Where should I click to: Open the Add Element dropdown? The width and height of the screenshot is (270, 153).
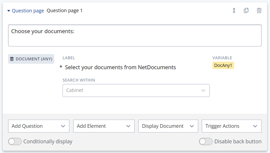pyautogui.click(x=104, y=126)
